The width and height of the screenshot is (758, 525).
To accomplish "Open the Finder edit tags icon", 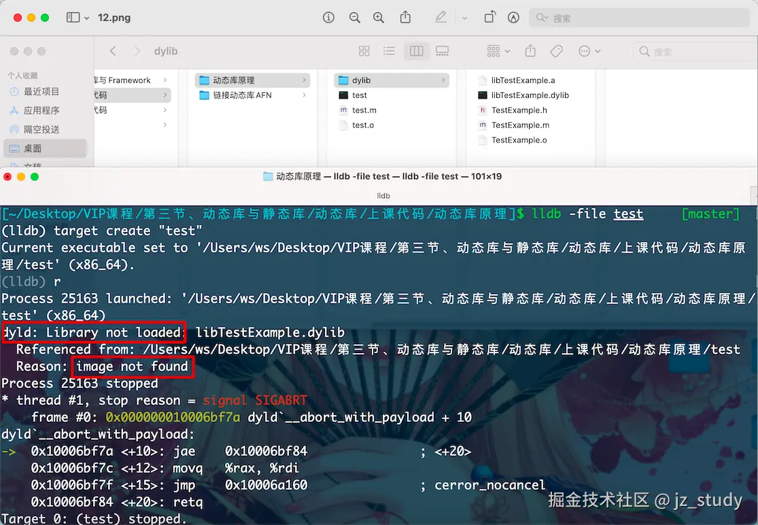I will tap(556, 51).
